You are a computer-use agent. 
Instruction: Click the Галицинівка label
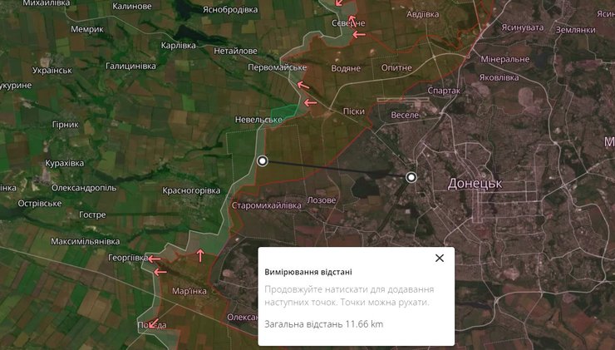[x=130, y=66]
